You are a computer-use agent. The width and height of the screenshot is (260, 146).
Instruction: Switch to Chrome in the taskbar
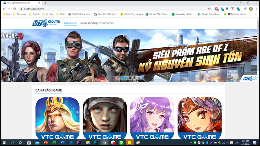click(x=104, y=142)
